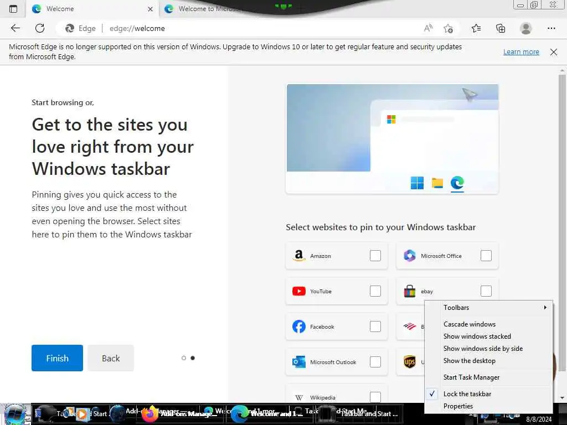
Task: Choose Show the desktop
Action: pos(488,361)
